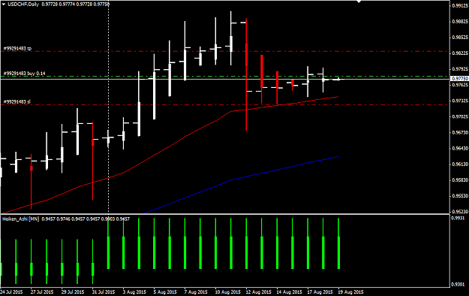
Task: Click the 24 Jul 2015 date label
Action: pos(11,291)
